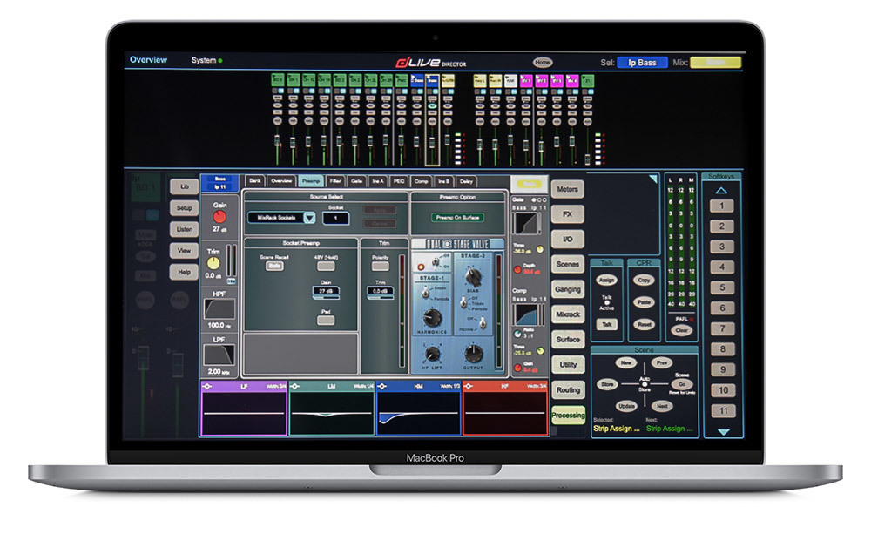
Task: Flip the valve preamp On/Off switch
Action: click(x=437, y=263)
